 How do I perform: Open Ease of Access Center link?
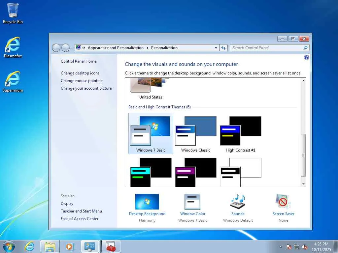80,219
